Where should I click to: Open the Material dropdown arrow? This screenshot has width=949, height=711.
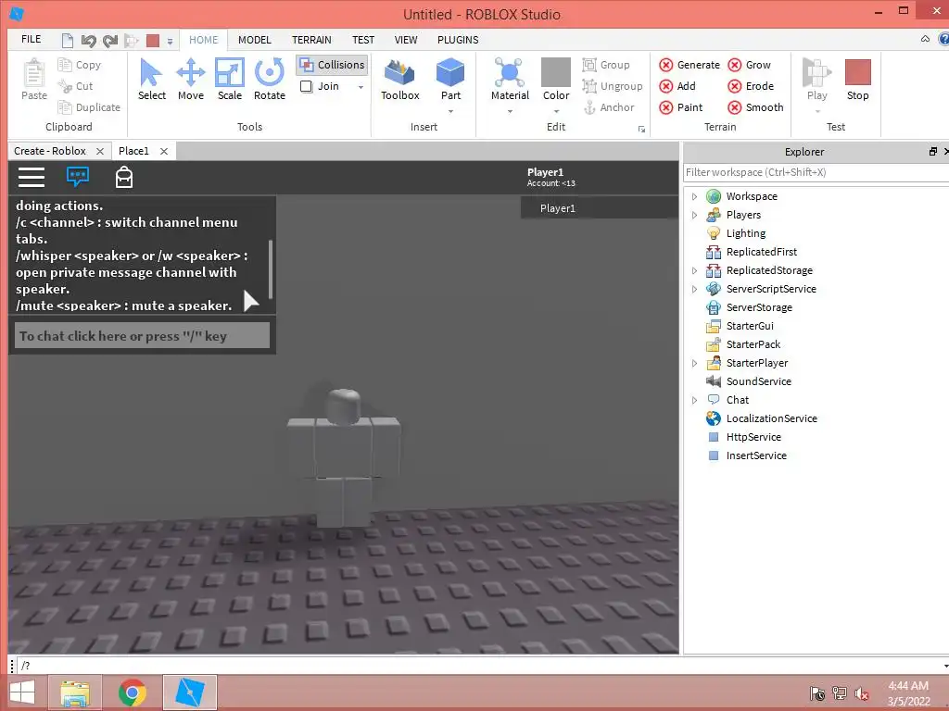click(x=510, y=111)
